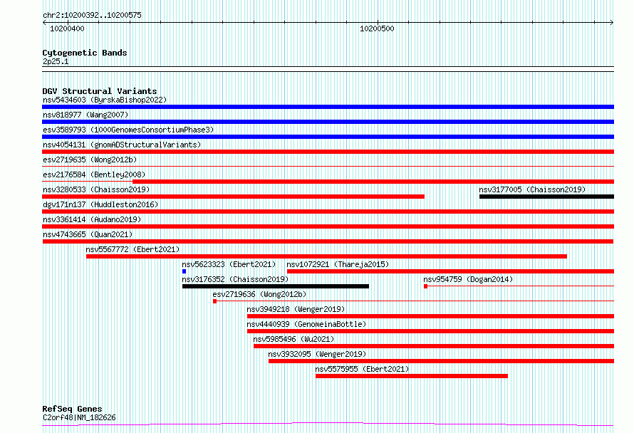Screen dimensions: 634x433
Task: Select the red bar under nsv5575955
Action: point(412,376)
